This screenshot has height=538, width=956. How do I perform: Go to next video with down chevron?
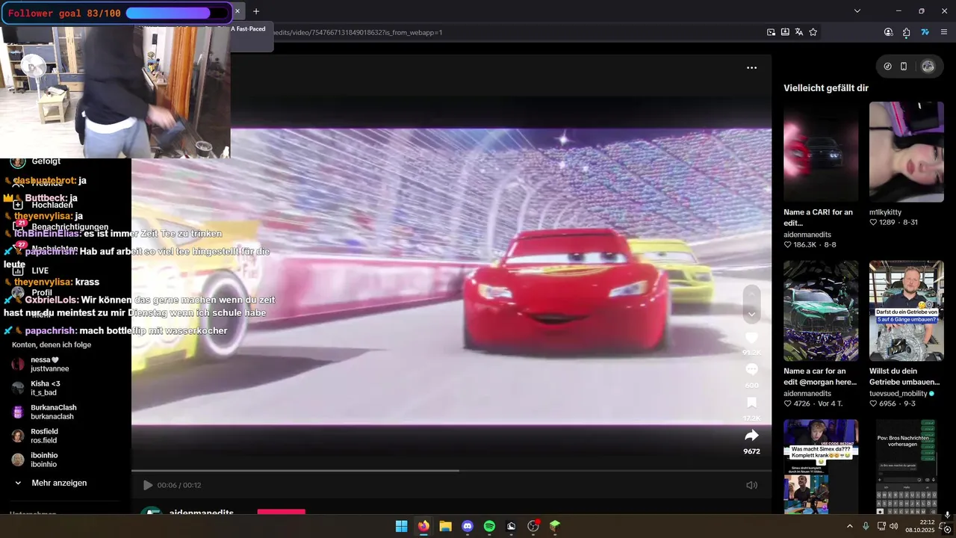pos(752,314)
